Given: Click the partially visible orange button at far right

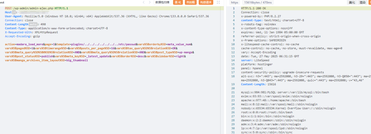Looking at the screenshot, I should coord(370,3).
